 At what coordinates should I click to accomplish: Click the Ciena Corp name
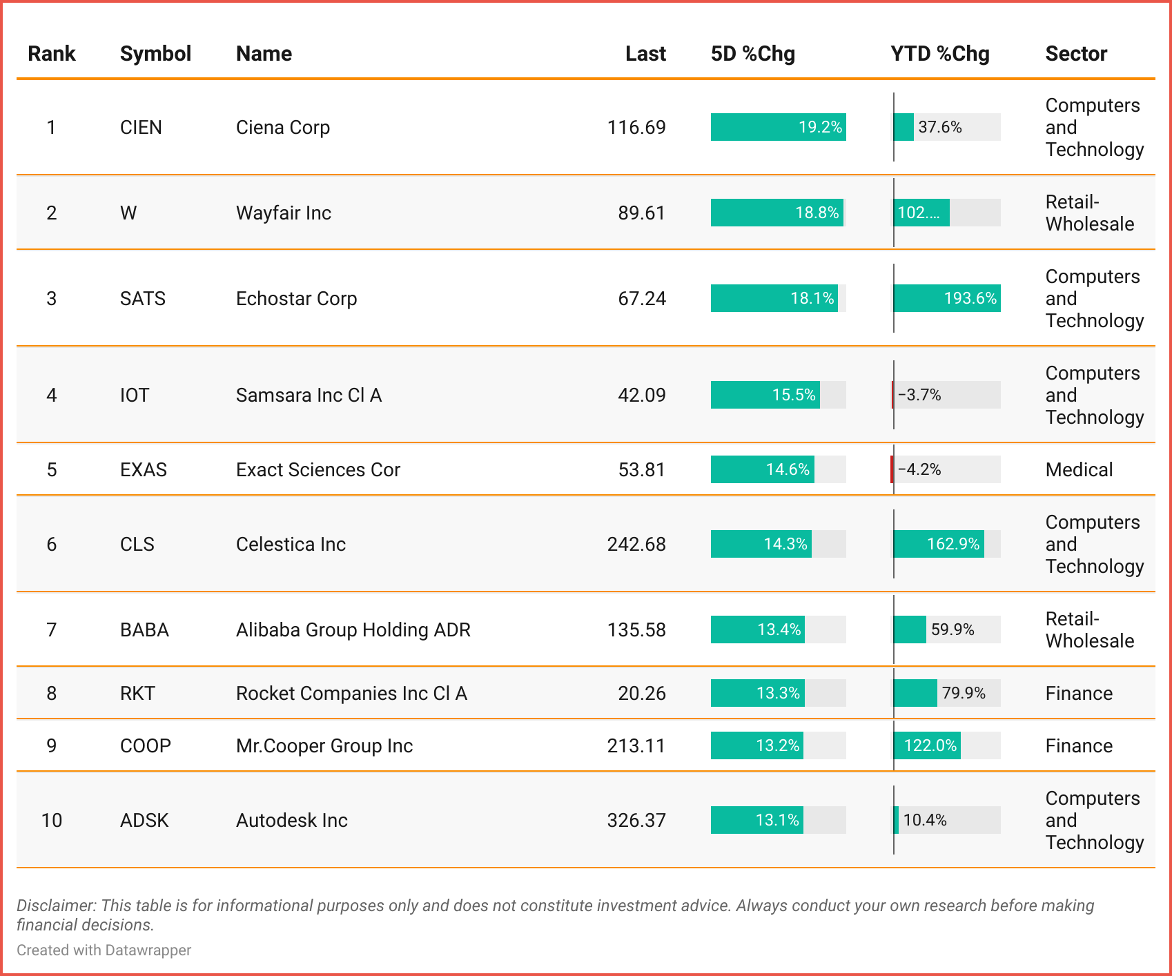(x=283, y=127)
